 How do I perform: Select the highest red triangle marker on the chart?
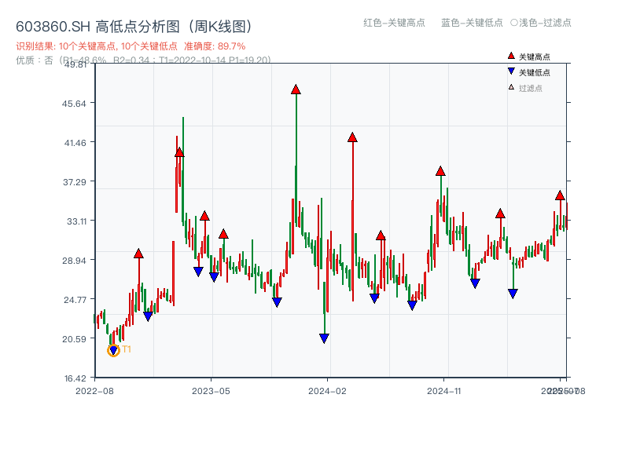(296, 90)
